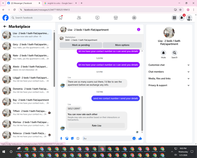Expand Chat members section

[x=169, y=72]
